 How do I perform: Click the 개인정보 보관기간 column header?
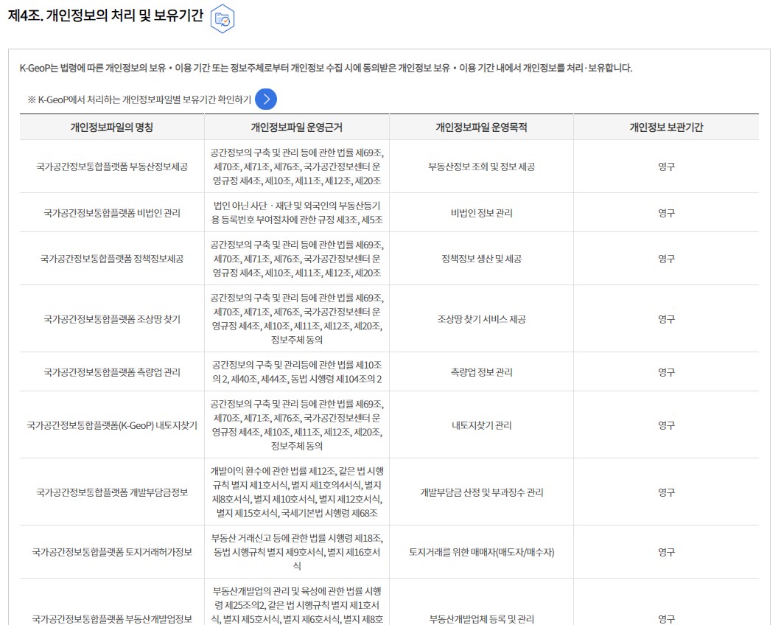666,128
